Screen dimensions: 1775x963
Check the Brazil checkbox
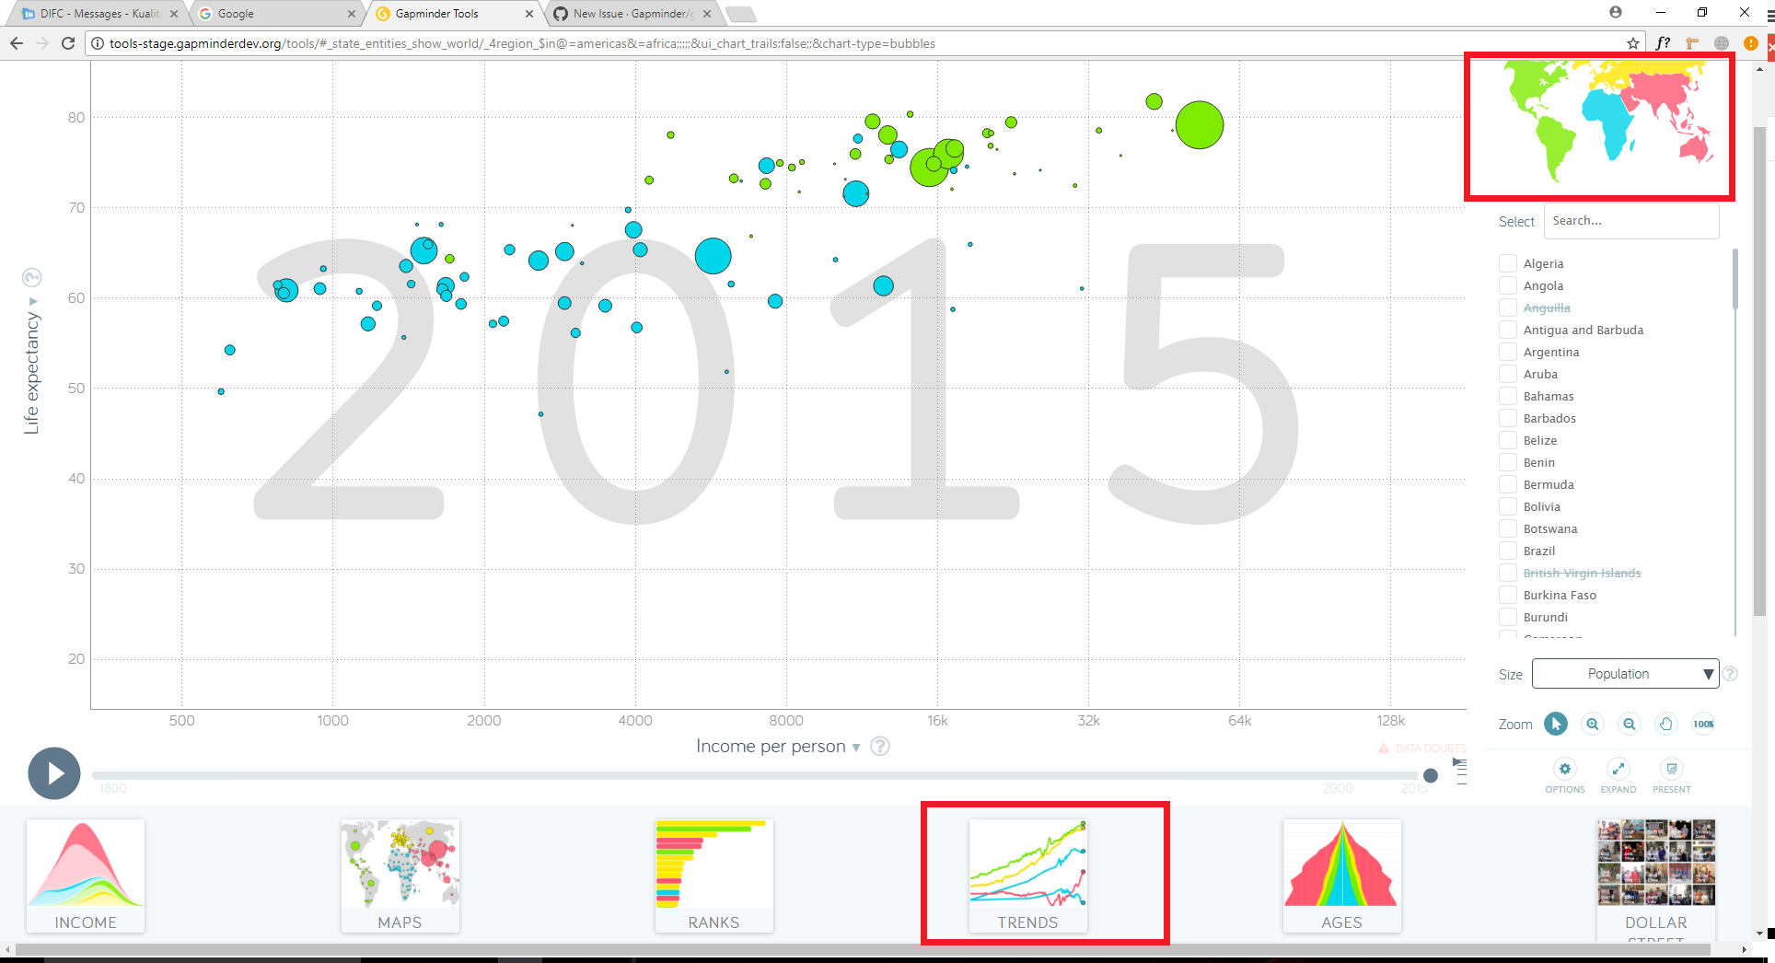click(x=1507, y=550)
